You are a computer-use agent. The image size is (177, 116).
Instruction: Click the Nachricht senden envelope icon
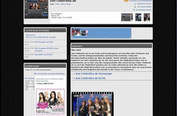[x=135, y=4]
